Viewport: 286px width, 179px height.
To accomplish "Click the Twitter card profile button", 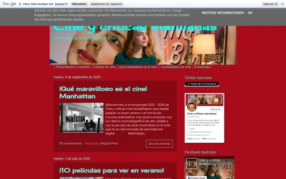I will [x=215, y=109].
